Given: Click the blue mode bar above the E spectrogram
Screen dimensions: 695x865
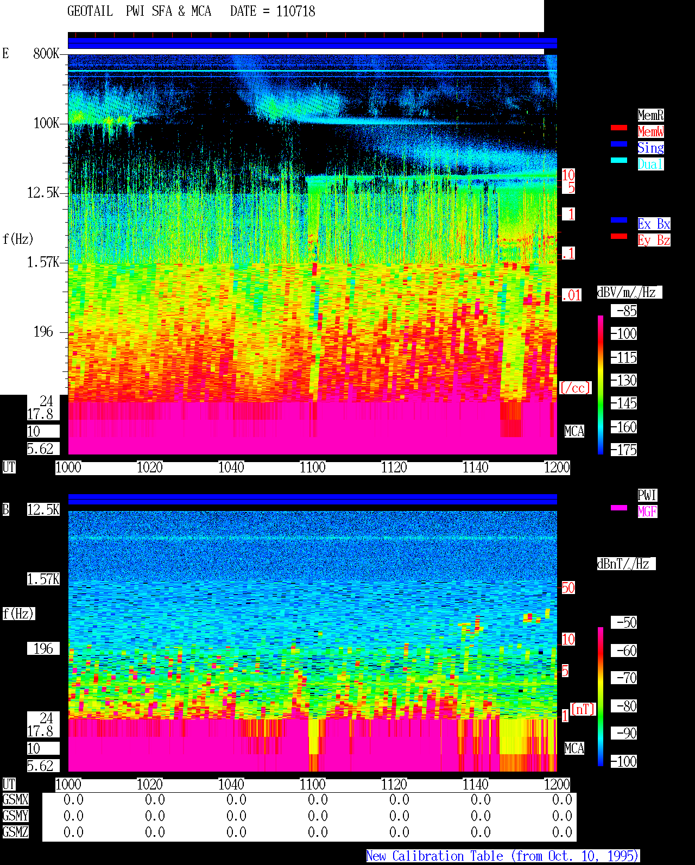Looking at the screenshot, I should 312,43.
